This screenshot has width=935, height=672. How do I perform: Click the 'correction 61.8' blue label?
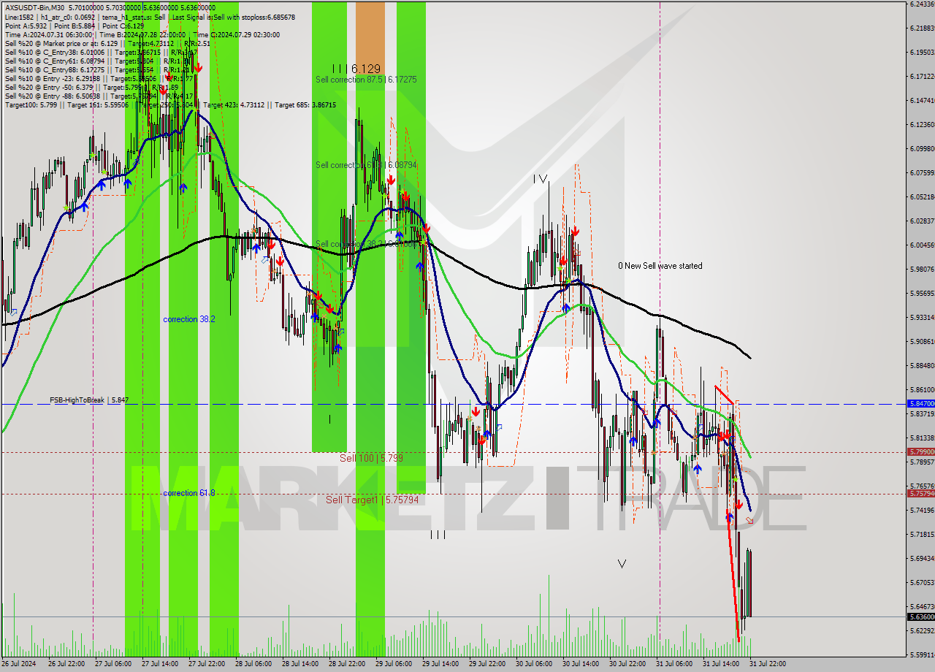189,493
